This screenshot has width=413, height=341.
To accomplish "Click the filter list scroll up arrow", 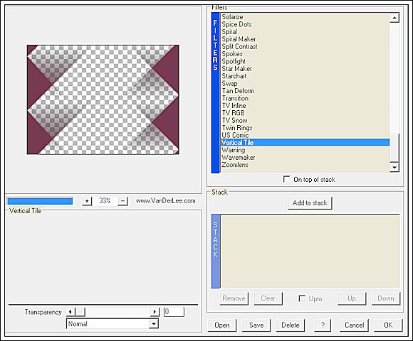I will pos(394,18).
